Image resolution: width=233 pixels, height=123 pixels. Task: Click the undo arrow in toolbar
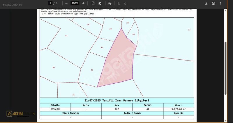(119, 3)
